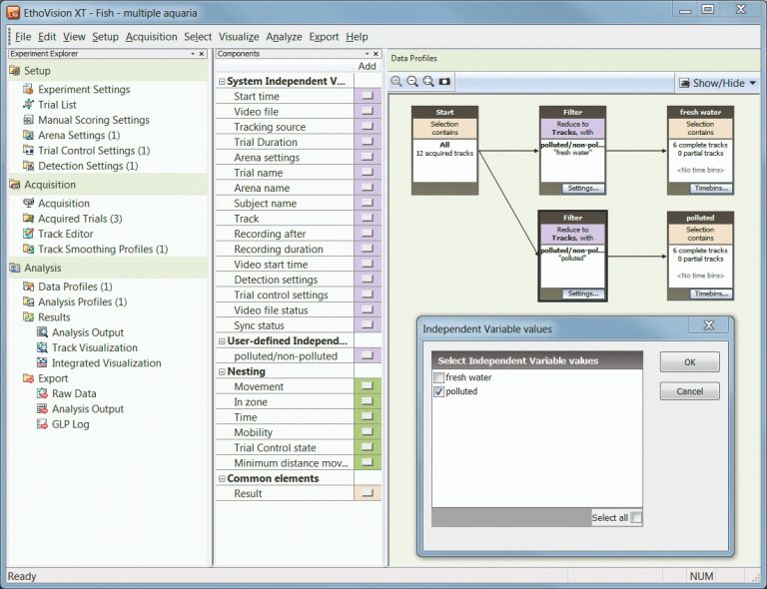Open the Export menu
This screenshot has height=589, width=767.
(324, 37)
